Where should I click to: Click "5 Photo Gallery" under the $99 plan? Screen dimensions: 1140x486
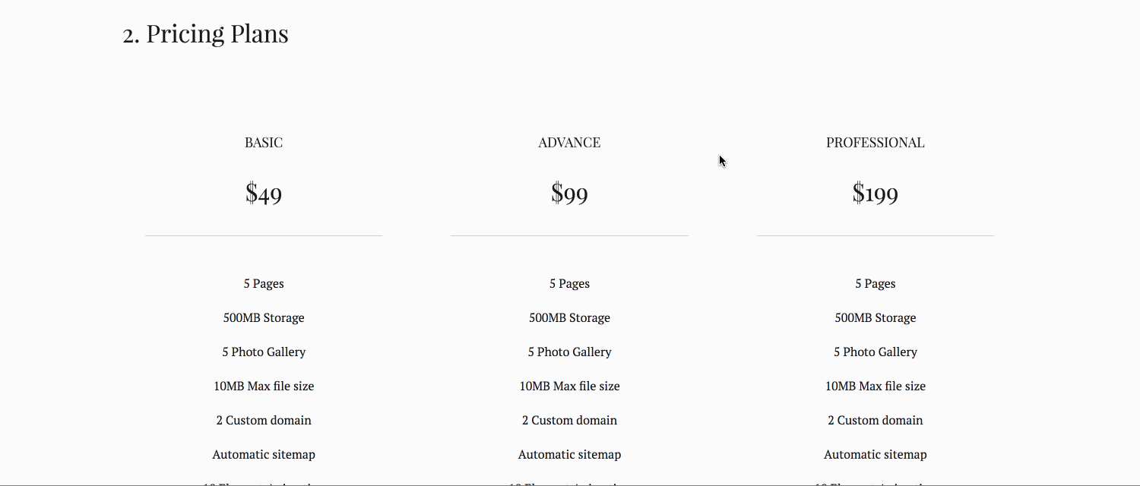coord(569,352)
